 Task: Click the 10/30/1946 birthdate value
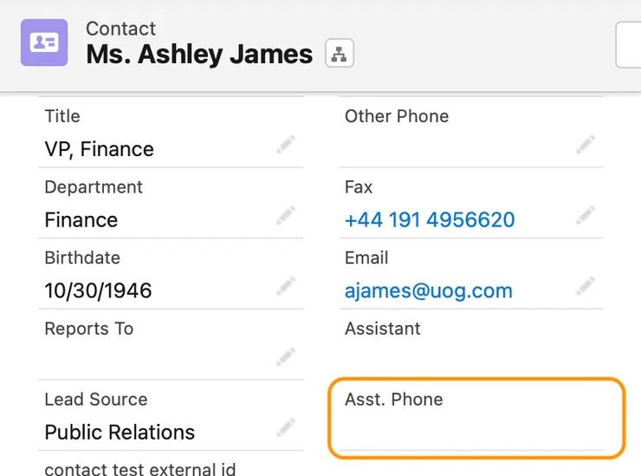tap(98, 291)
